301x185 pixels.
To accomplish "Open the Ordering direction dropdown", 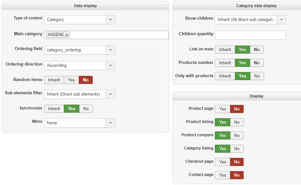I will click(80, 66).
